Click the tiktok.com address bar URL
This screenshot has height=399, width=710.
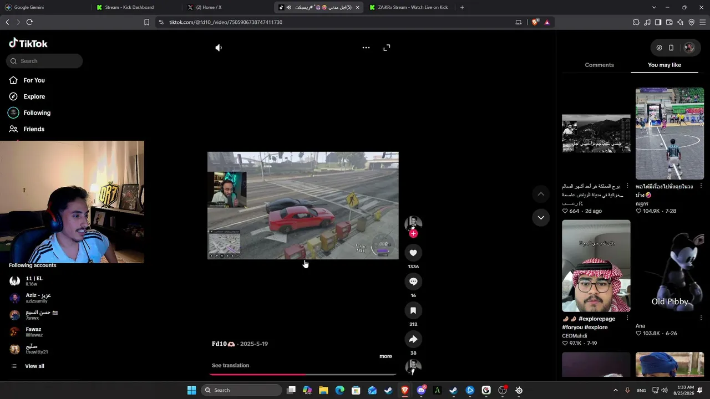click(226, 22)
